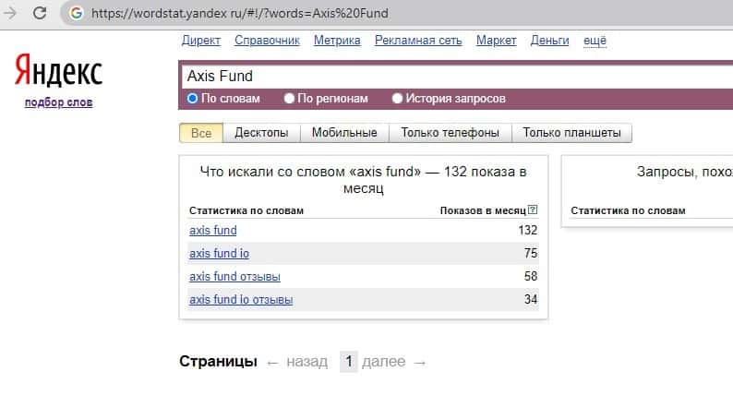This screenshot has height=395, width=733.
Task: Click the Яндекс logo
Action: [x=58, y=72]
